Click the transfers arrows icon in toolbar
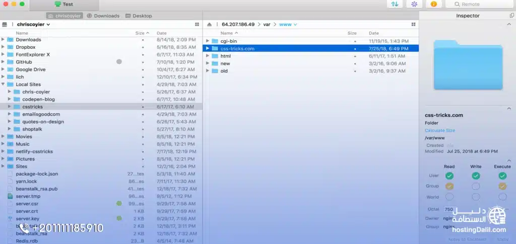Screen dimensions: 516x244 pyautogui.click(x=394, y=4)
